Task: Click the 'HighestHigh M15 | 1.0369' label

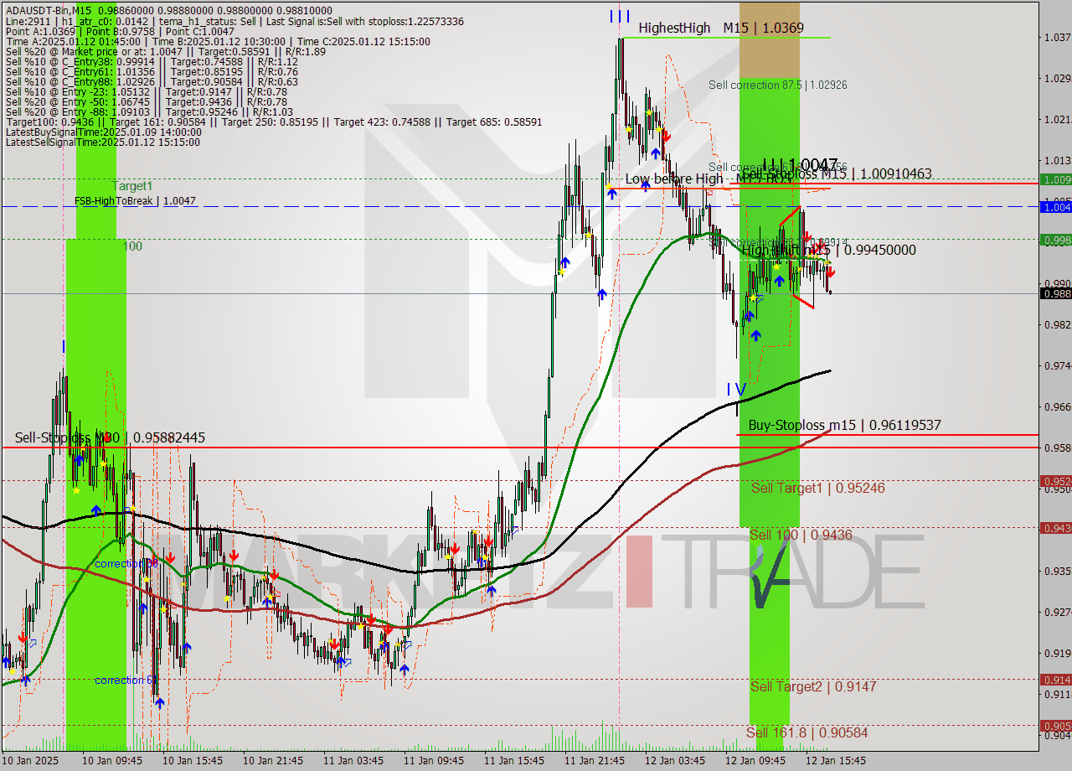Action: [x=720, y=28]
